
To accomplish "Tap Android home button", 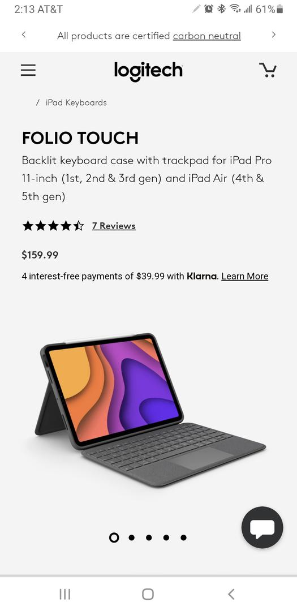I will (x=148, y=594).
